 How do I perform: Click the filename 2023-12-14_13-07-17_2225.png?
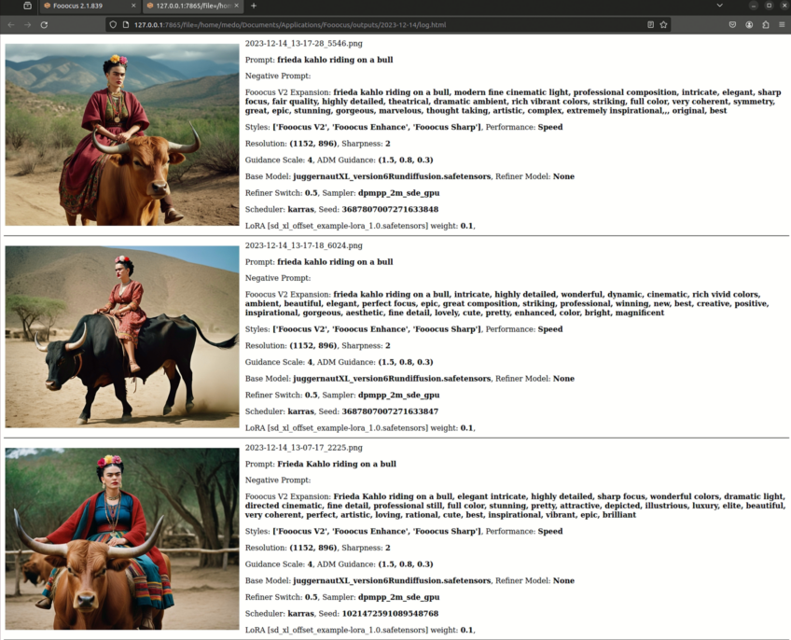click(304, 447)
